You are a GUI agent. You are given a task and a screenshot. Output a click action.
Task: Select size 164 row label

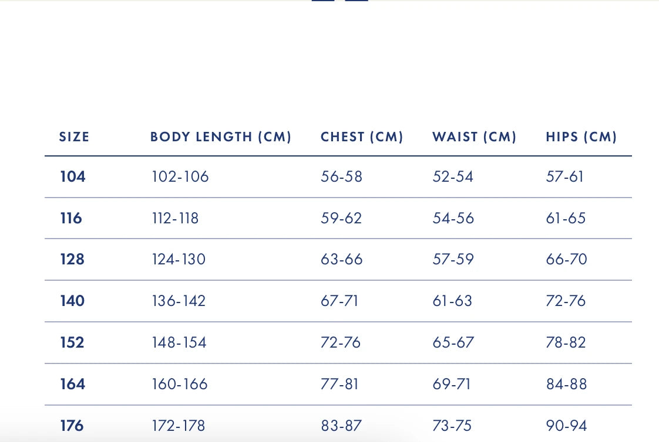click(72, 384)
